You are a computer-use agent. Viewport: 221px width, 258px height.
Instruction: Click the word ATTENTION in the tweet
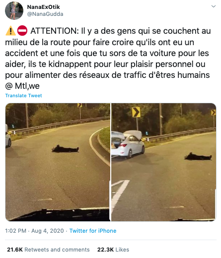55,31
